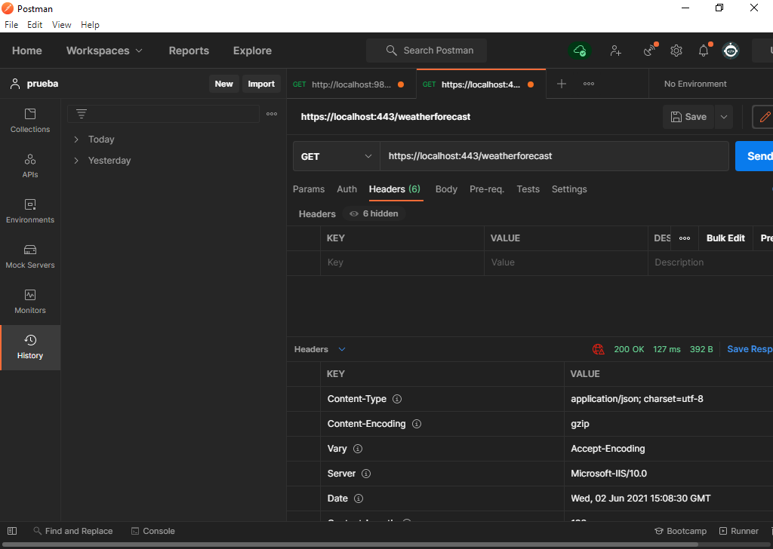The image size is (773, 549).
Task: Open the Monitors sidebar panel
Action: tap(30, 302)
